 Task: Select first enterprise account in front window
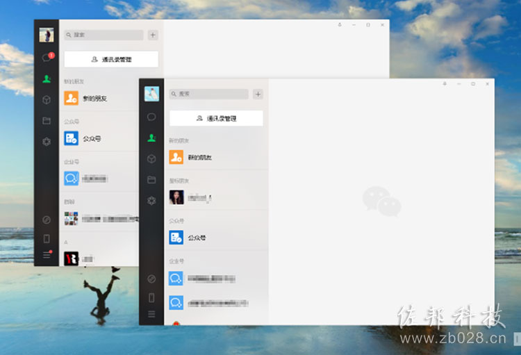[216, 279]
